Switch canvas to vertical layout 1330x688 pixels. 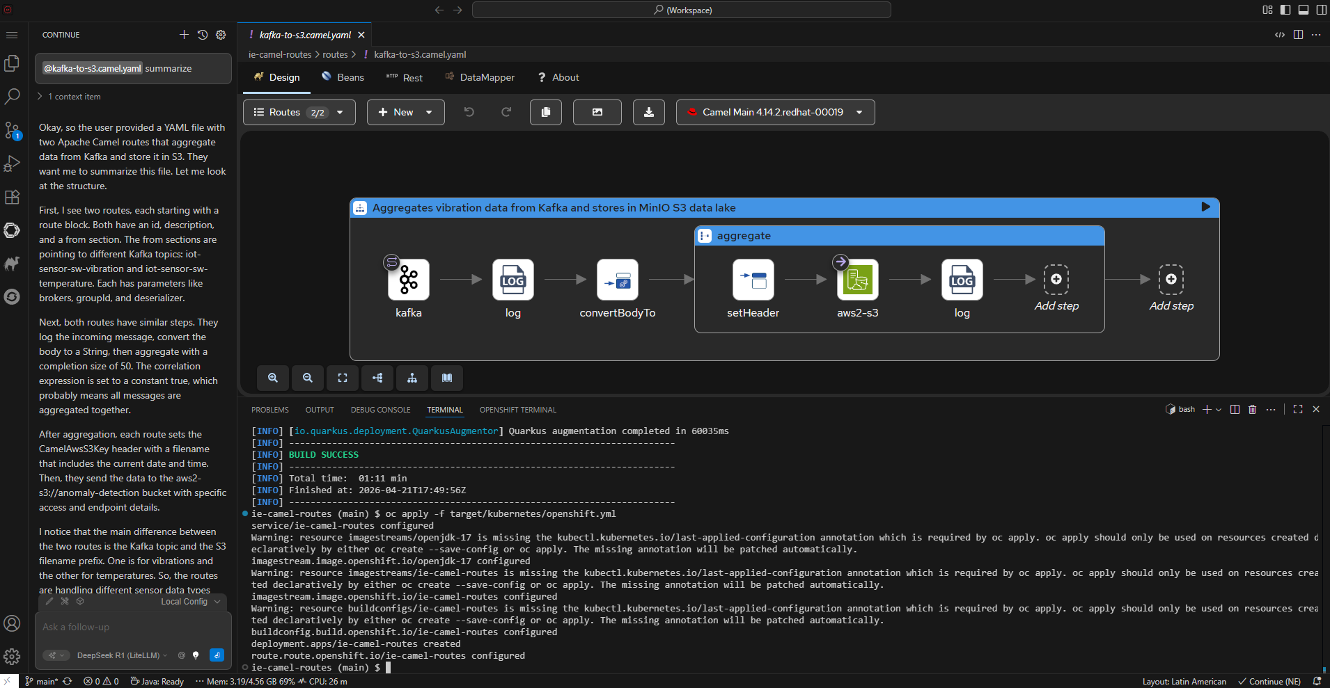(412, 378)
